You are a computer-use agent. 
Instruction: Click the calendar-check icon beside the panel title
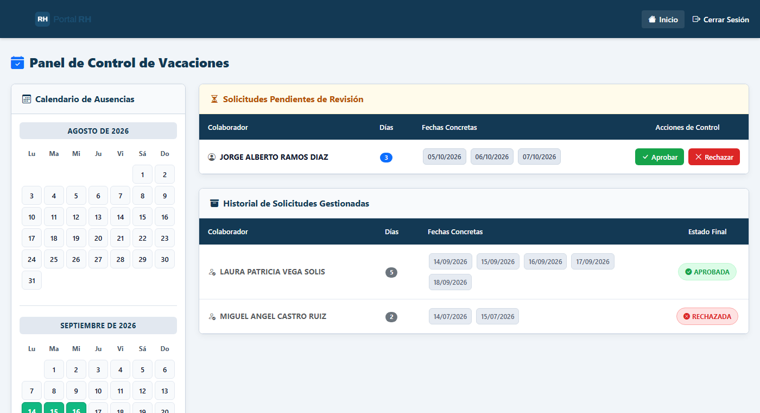click(17, 63)
